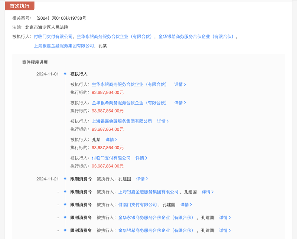Click 孔建国 name in 2024-11-21 限制消费令 row
297x239 pixels.
coord(125,179)
